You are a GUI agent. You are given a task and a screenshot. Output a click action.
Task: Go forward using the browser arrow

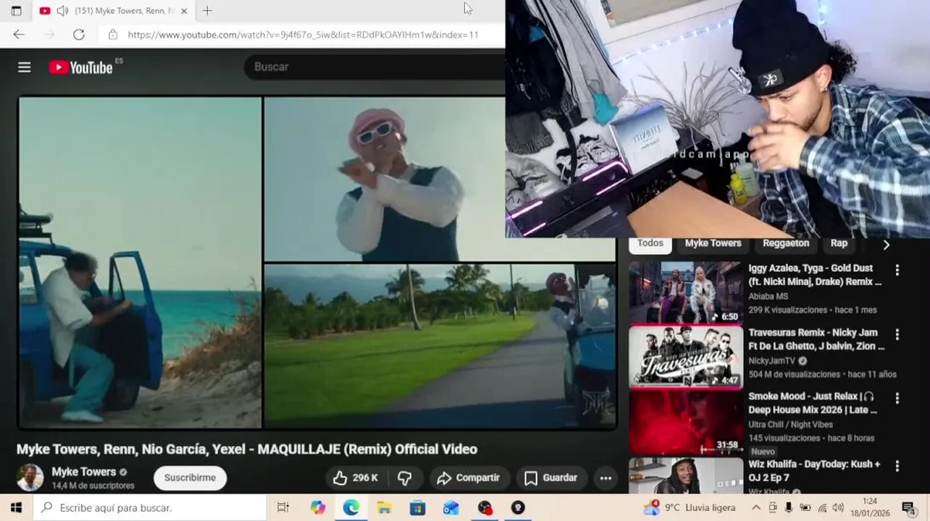pyautogui.click(x=49, y=34)
